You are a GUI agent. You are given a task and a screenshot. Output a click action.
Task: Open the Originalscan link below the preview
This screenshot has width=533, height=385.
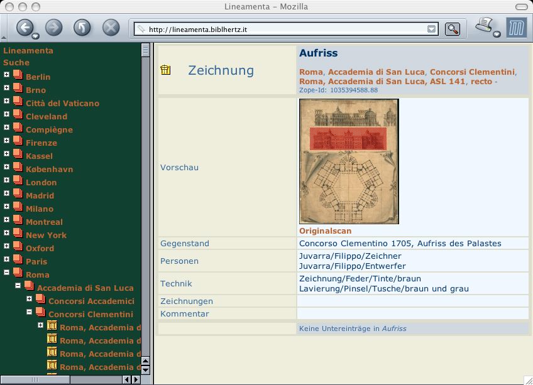click(x=325, y=231)
